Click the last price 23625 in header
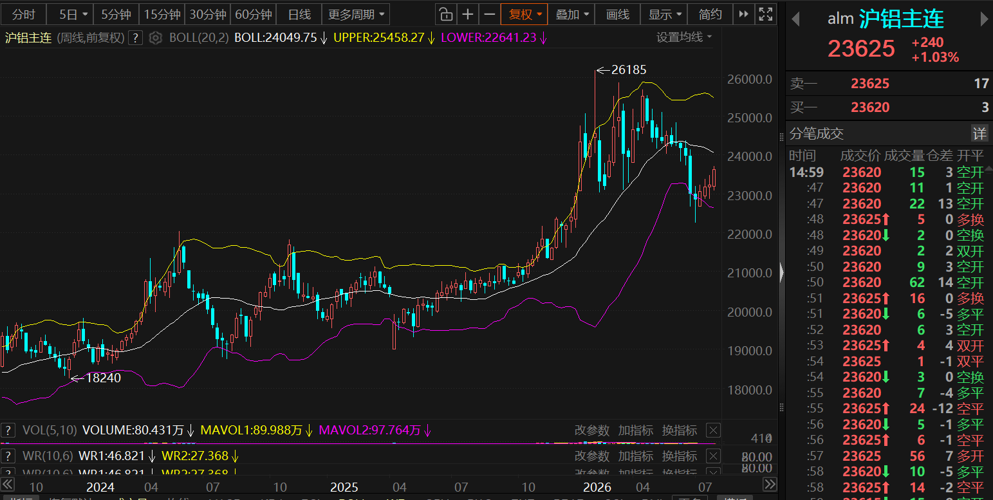Screen dimensions: 993x500 coord(862,48)
